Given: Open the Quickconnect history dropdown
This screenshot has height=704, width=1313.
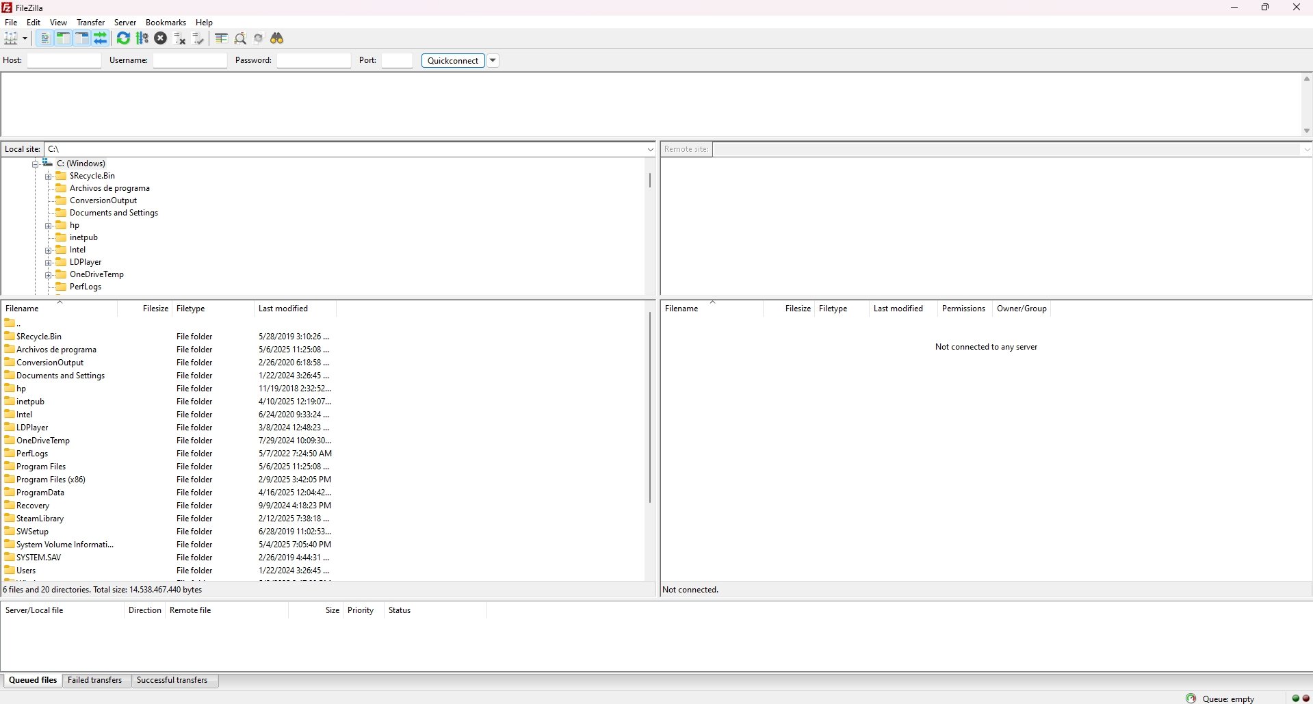Looking at the screenshot, I should pyautogui.click(x=493, y=60).
